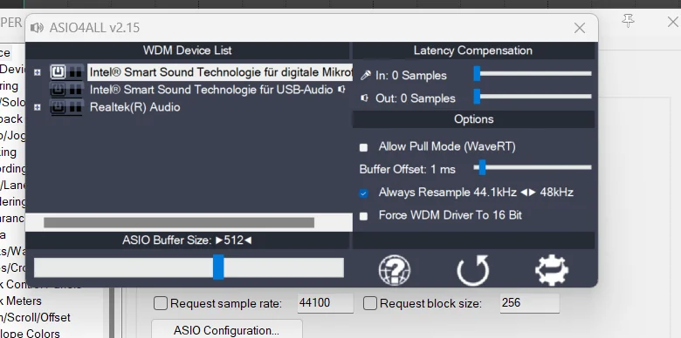Click the Request block size field
This screenshot has width=681, height=338.
[529, 303]
